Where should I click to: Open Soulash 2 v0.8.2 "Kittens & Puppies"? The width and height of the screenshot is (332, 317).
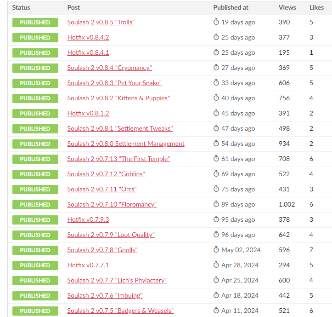(x=118, y=98)
